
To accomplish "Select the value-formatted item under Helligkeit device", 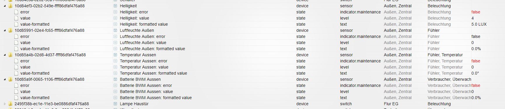I will [x=35, y=24].
